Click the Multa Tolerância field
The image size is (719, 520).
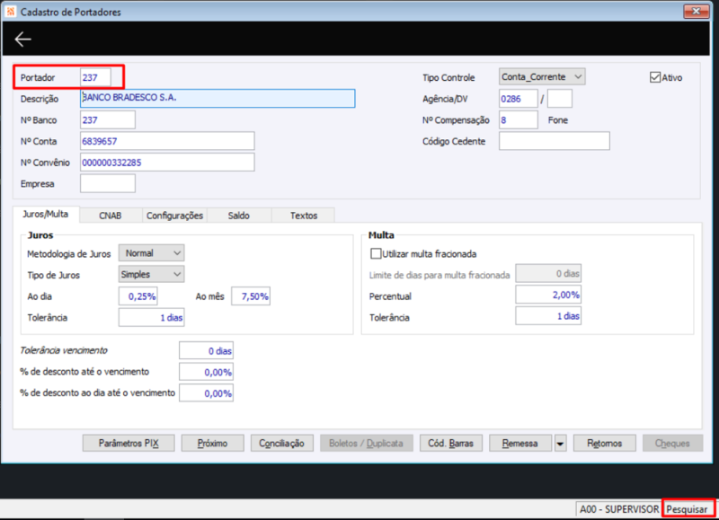pyautogui.click(x=548, y=315)
